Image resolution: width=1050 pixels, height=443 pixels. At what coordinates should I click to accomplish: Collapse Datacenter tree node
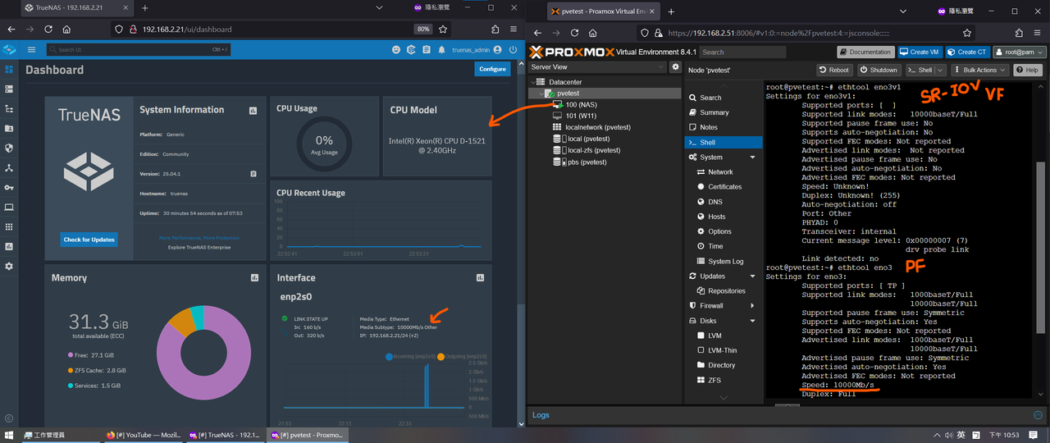coord(534,82)
